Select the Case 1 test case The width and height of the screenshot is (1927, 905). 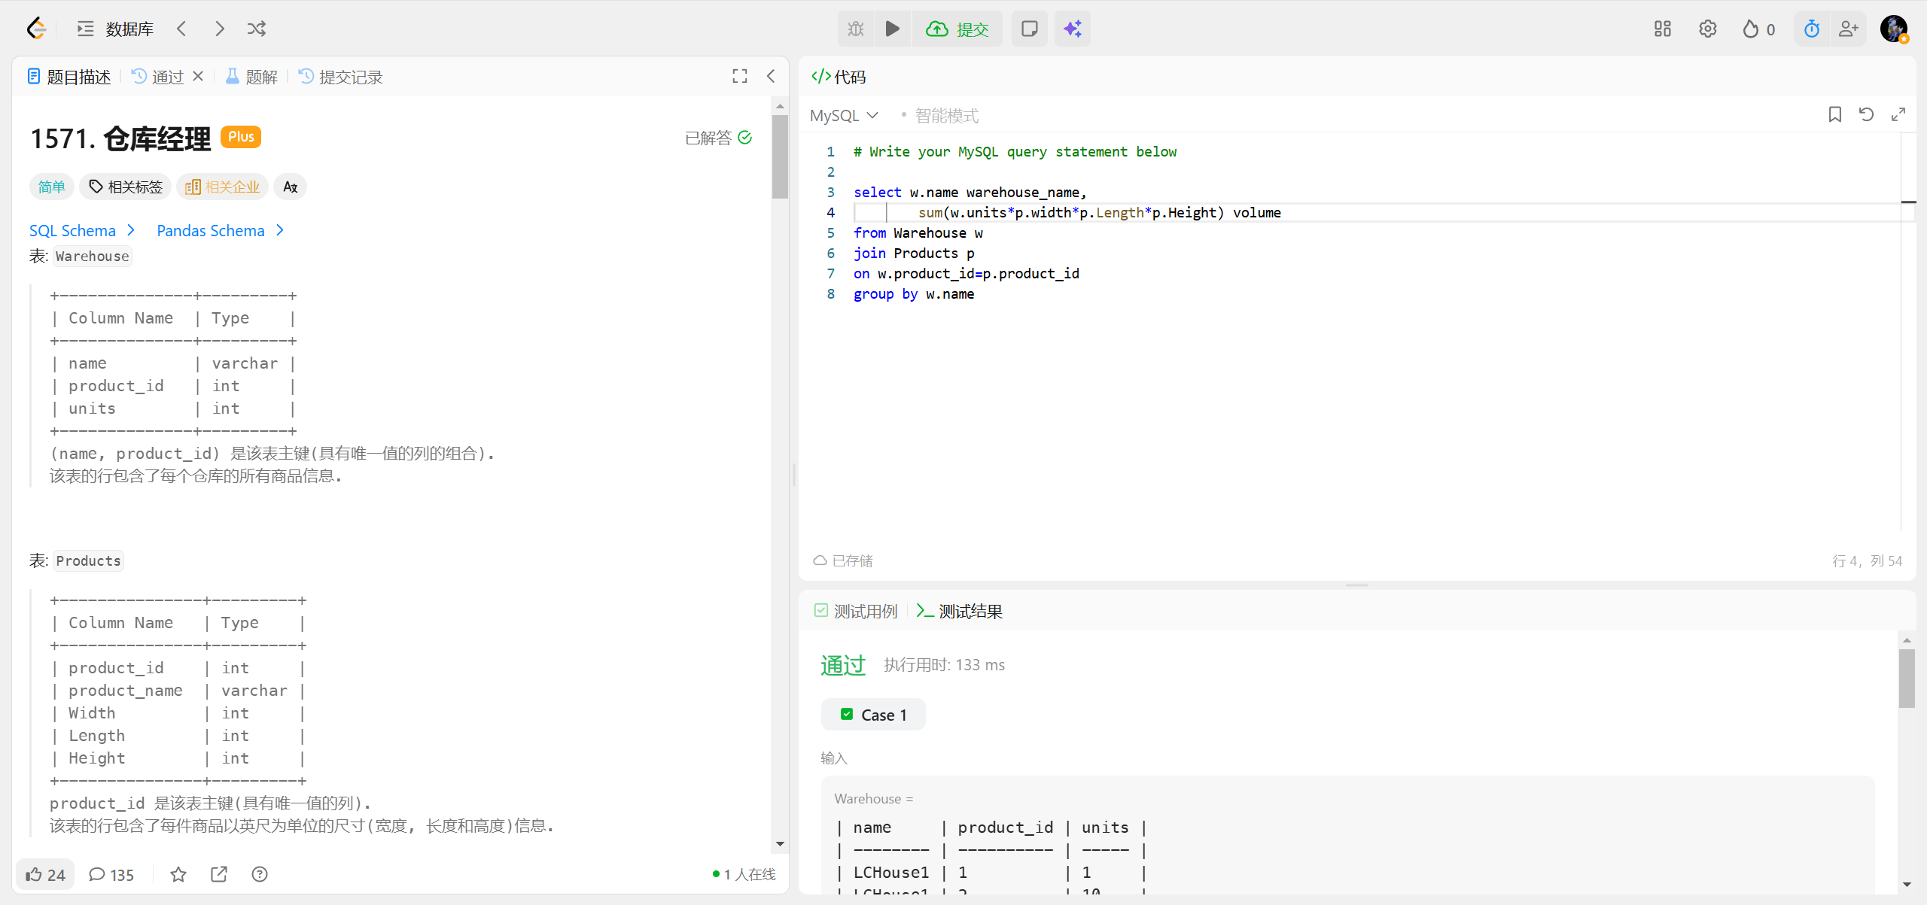873,715
